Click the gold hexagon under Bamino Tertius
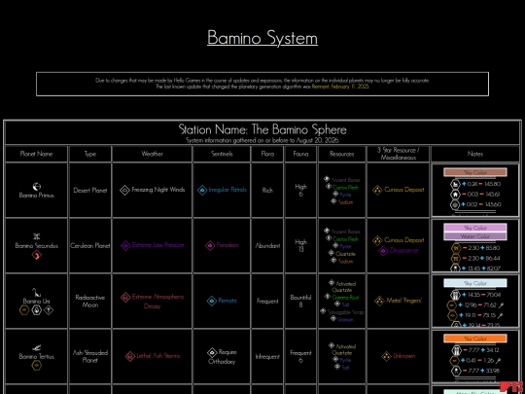 coord(36,366)
